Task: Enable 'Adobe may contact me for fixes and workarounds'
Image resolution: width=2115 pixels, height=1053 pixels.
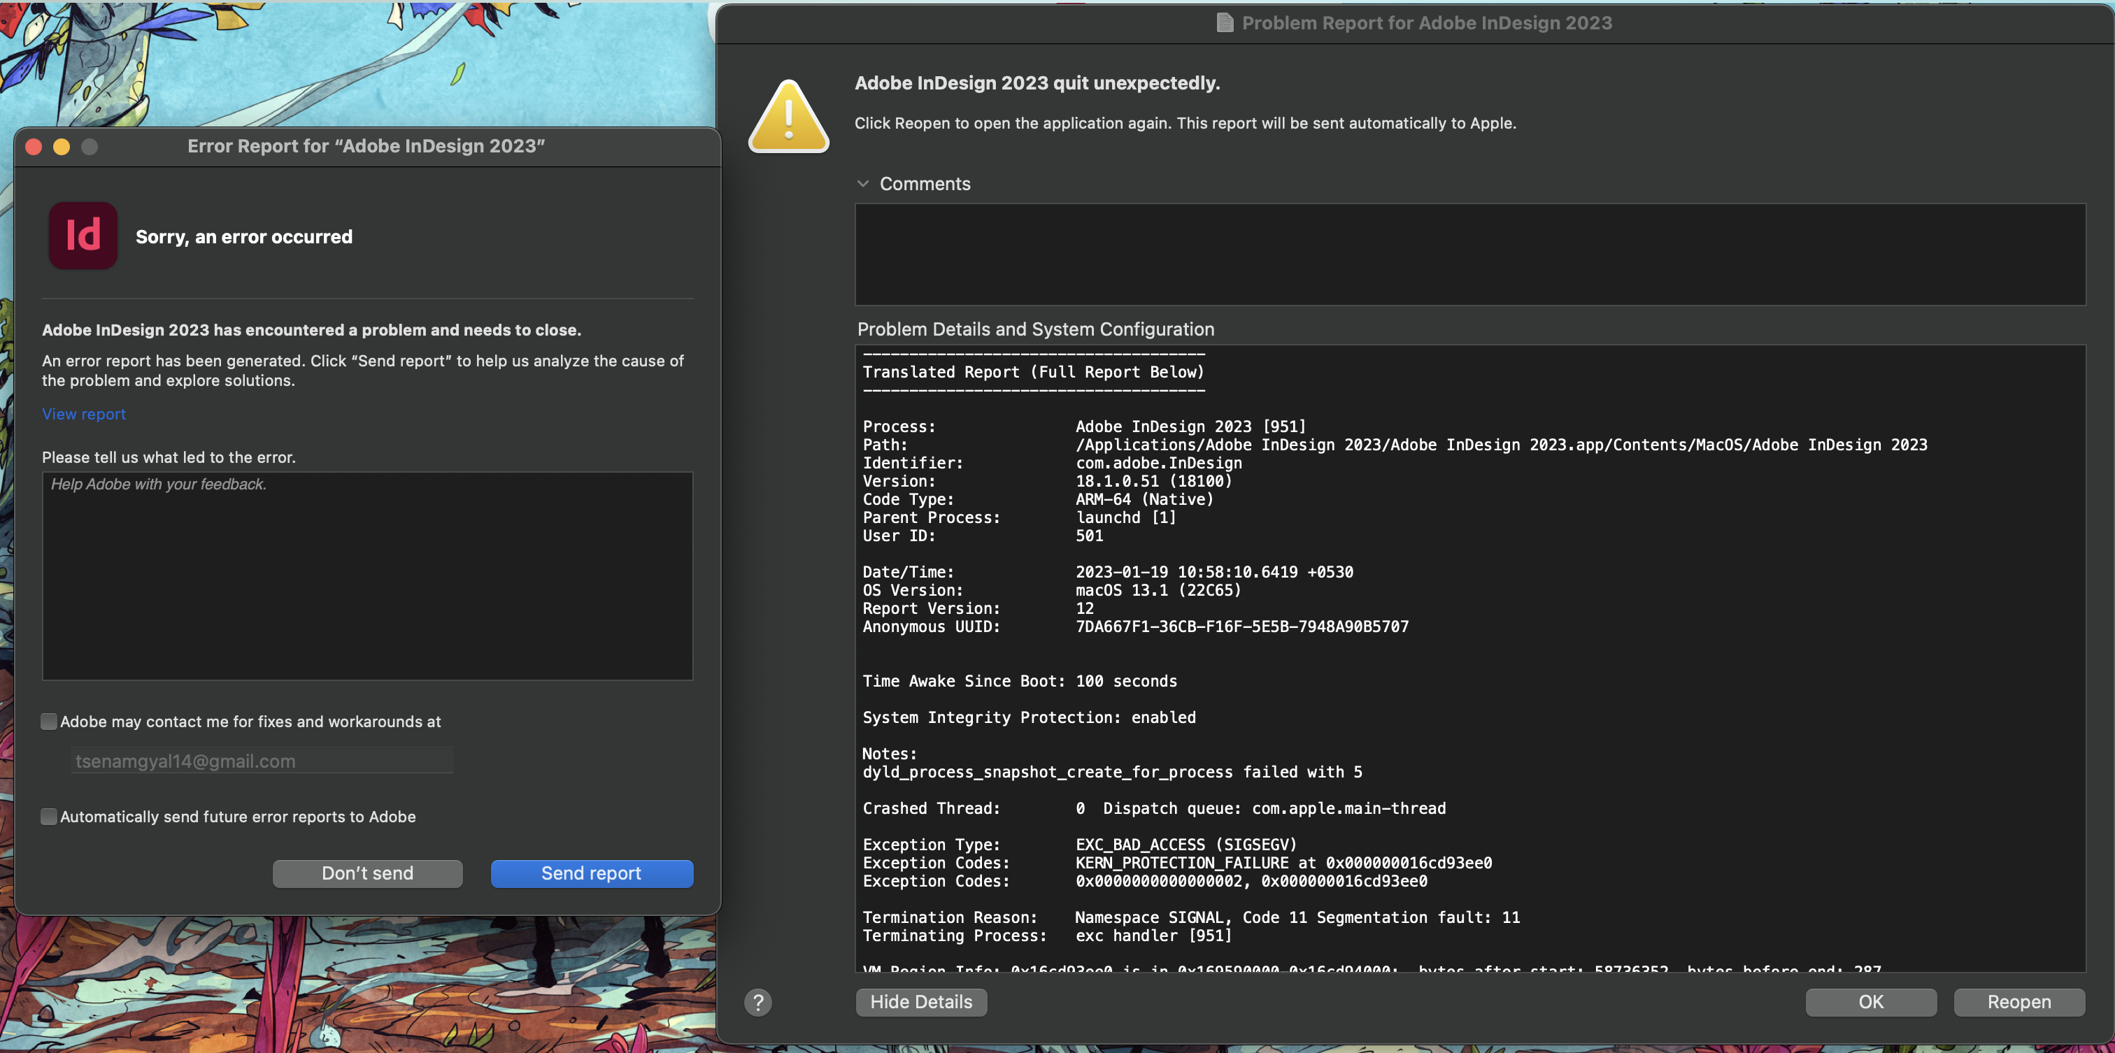Action: tap(48, 722)
